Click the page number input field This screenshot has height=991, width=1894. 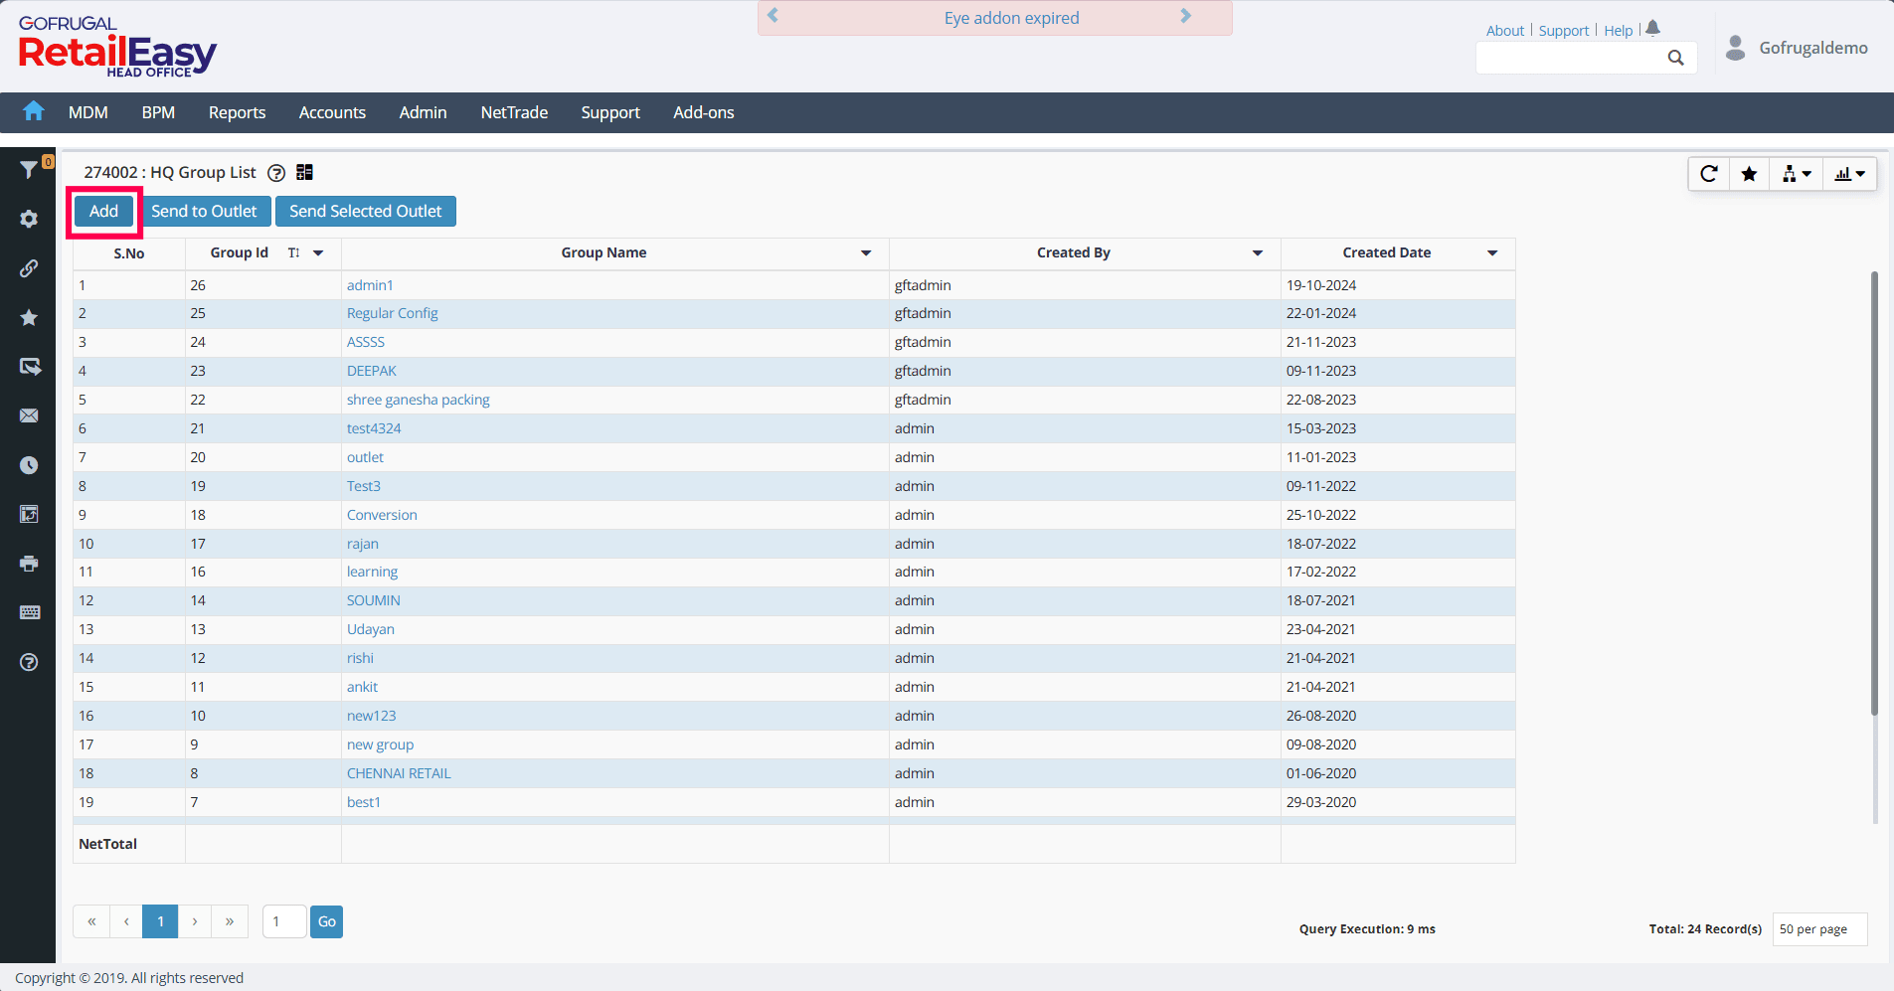(284, 921)
